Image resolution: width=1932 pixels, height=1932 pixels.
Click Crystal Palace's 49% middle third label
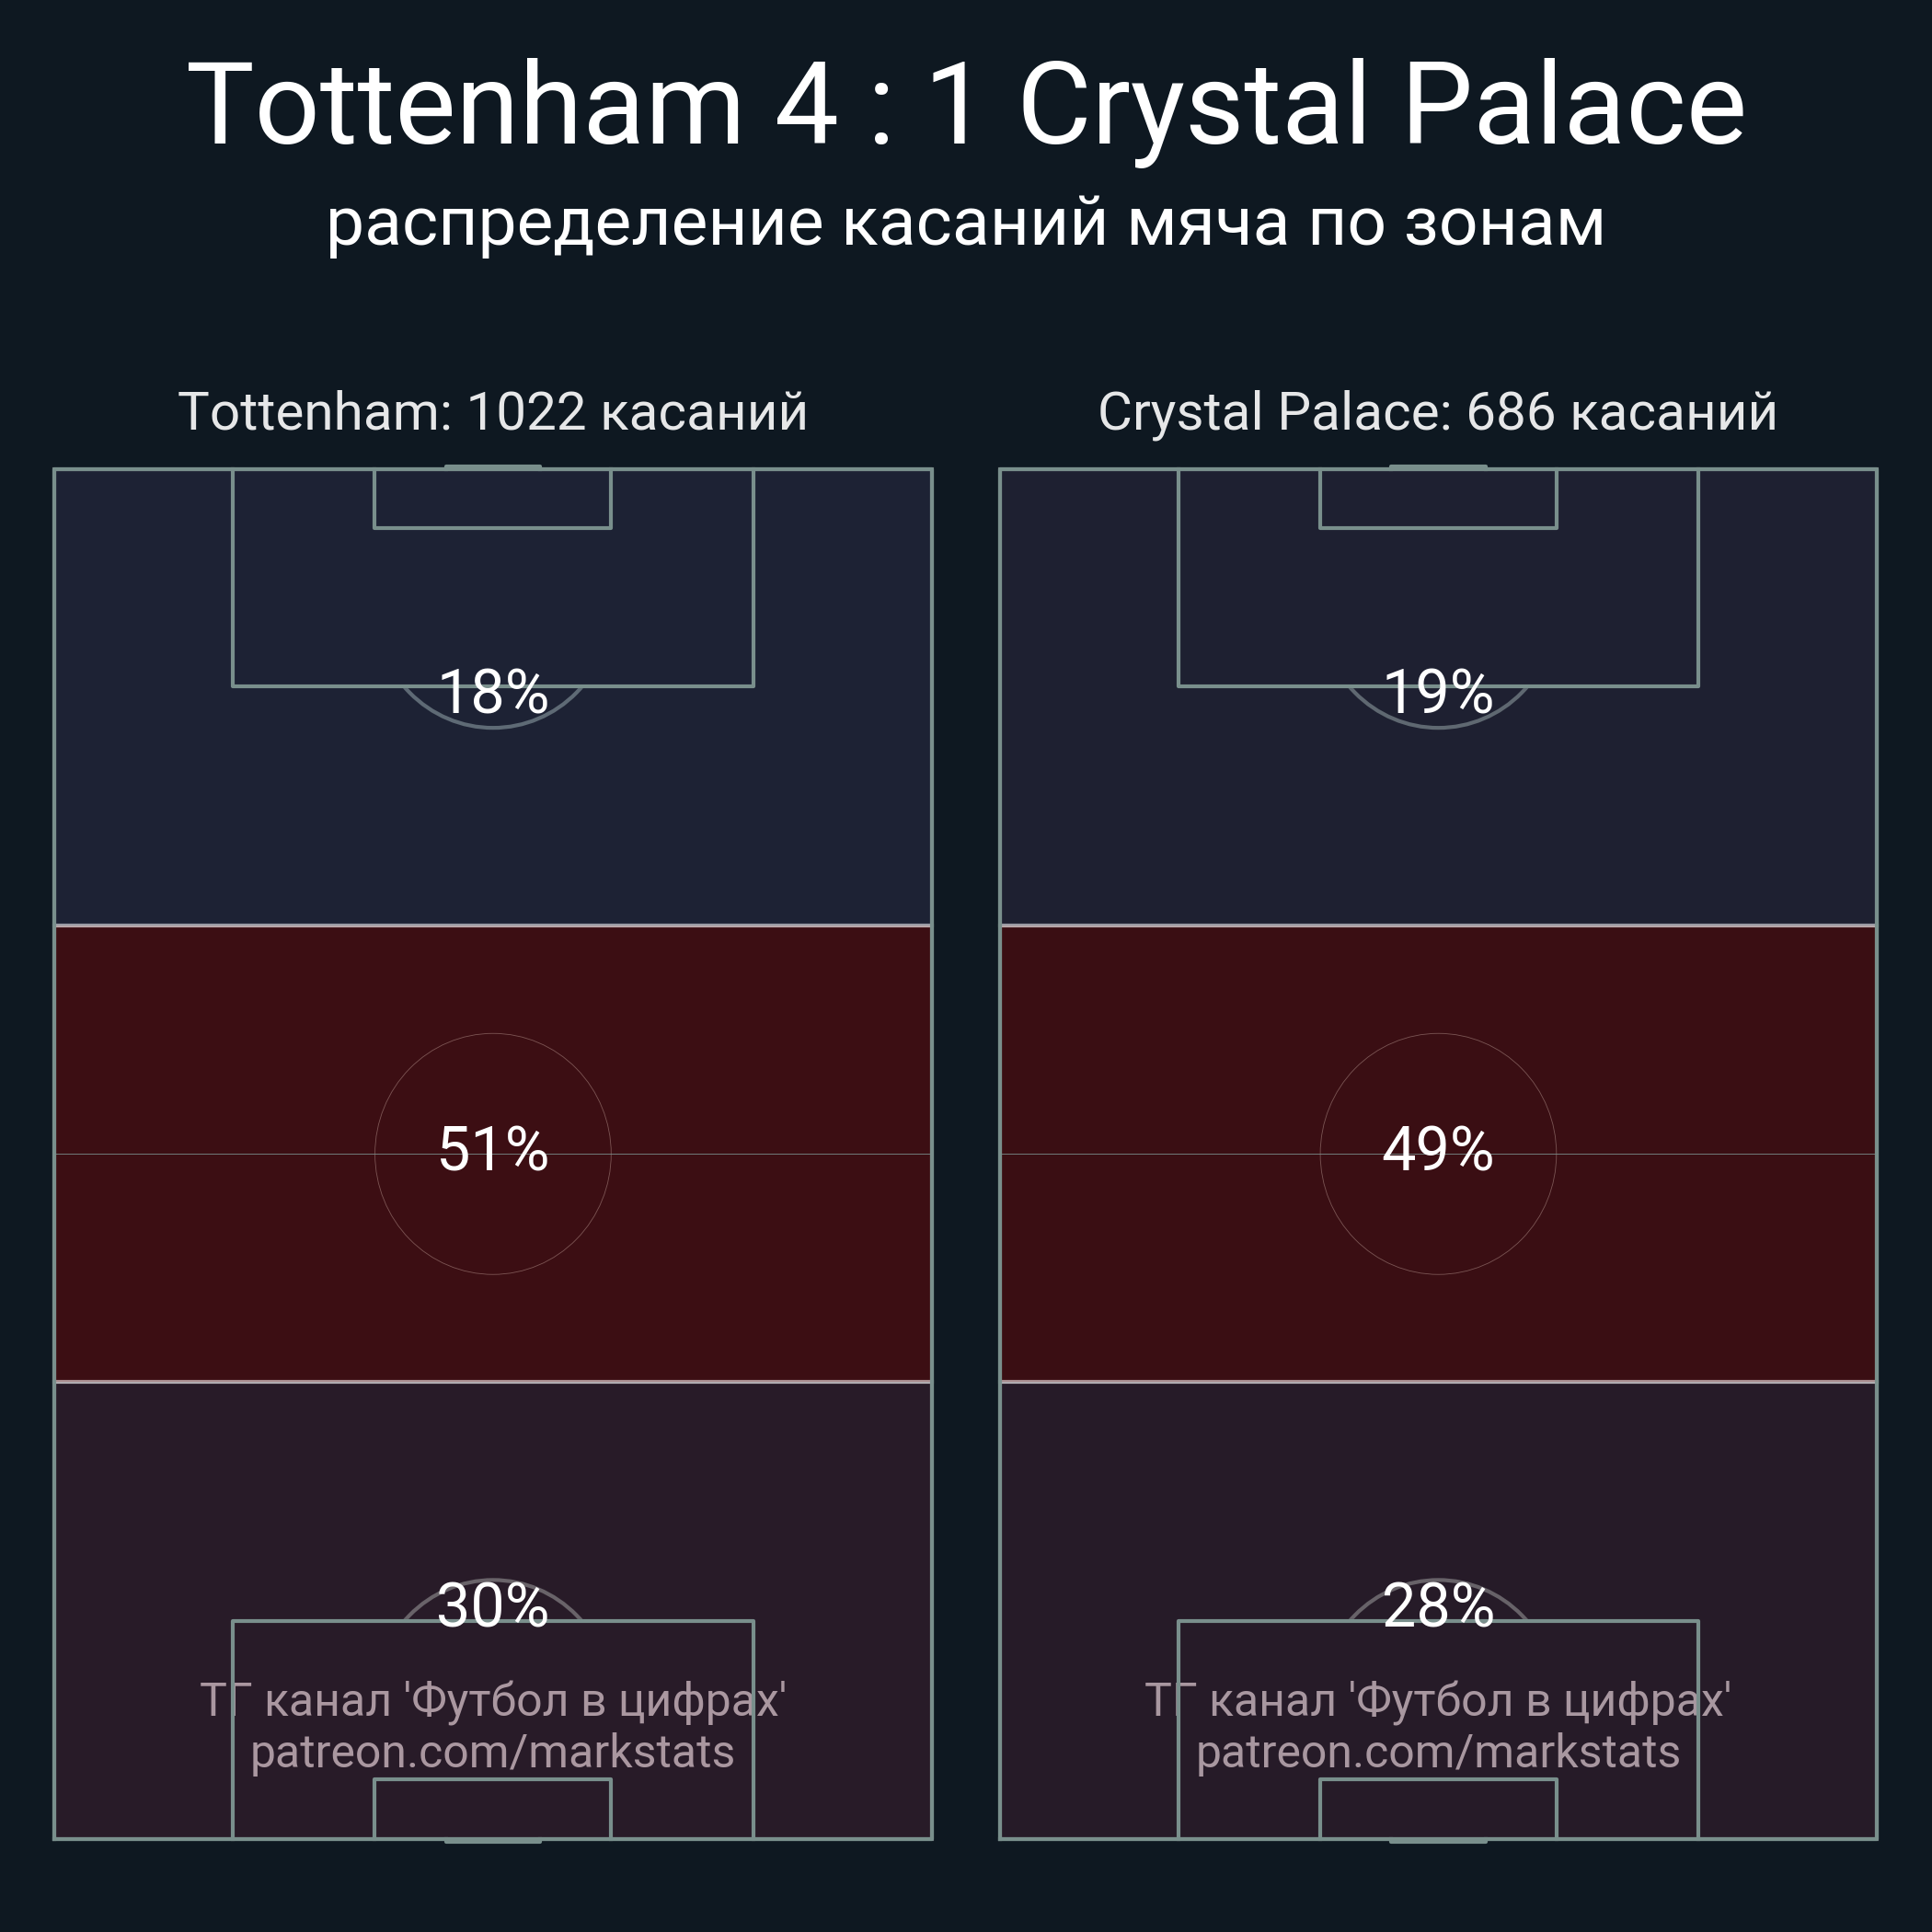pyautogui.click(x=1438, y=1148)
